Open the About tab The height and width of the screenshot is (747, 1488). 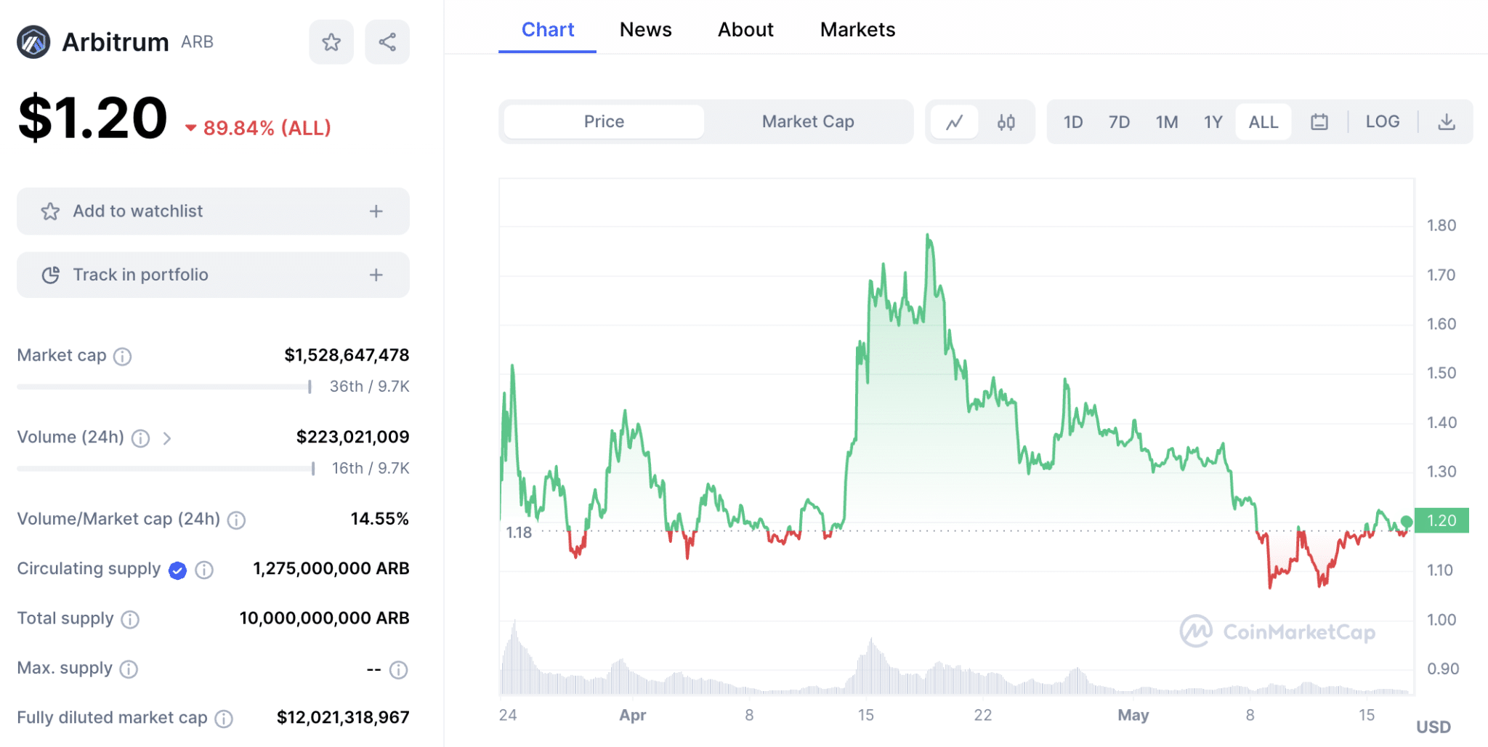point(745,30)
